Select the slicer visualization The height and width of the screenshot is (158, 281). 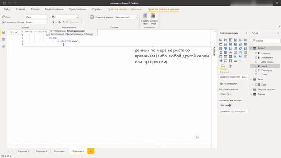tap(220, 57)
